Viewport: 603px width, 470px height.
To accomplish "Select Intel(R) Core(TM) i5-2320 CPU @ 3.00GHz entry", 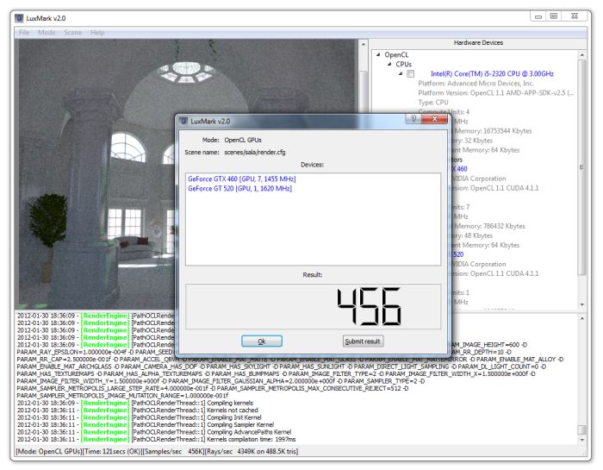I will pos(492,73).
